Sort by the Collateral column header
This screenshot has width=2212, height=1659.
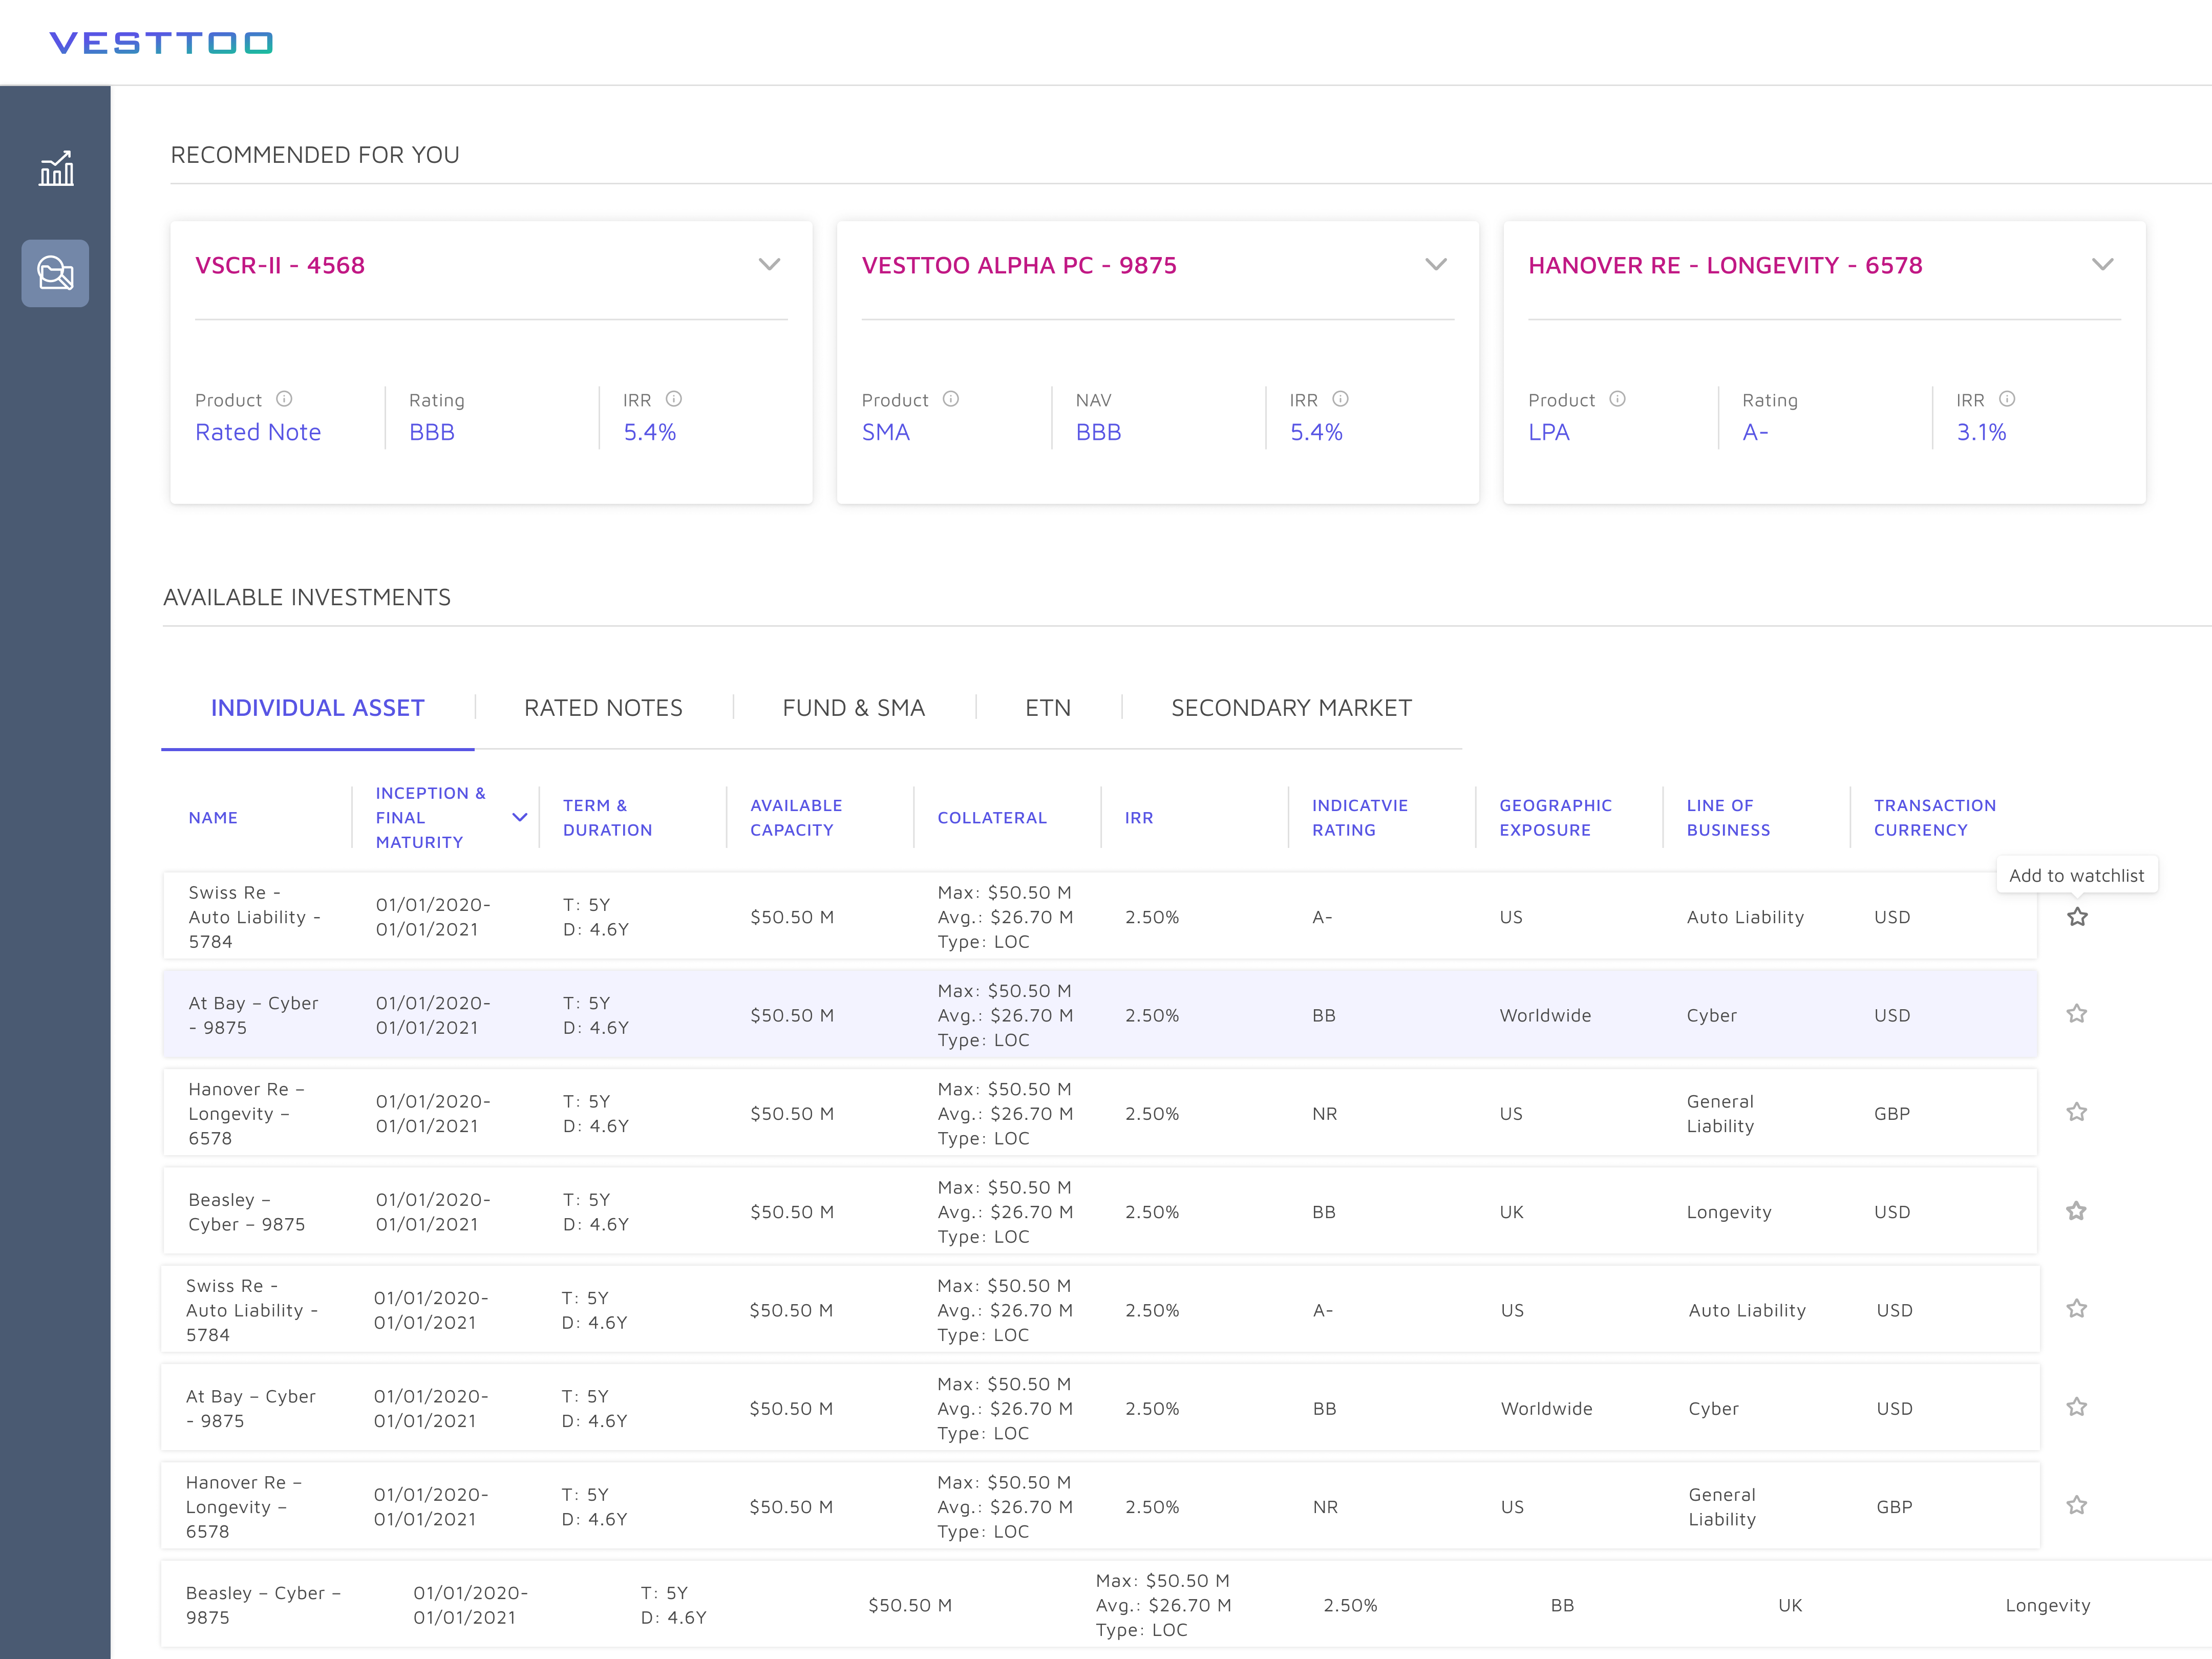[x=992, y=818]
